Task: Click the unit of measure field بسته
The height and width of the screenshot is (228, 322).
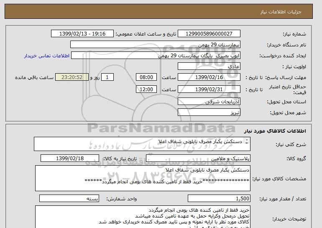Action: point(69,199)
